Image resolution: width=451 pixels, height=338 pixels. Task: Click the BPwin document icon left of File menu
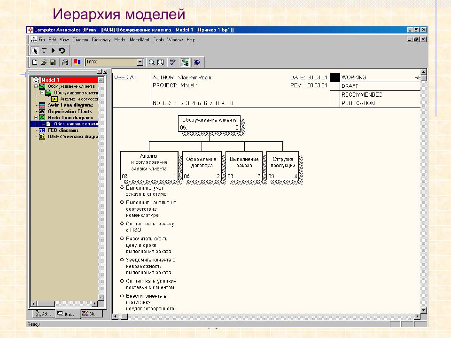point(34,39)
